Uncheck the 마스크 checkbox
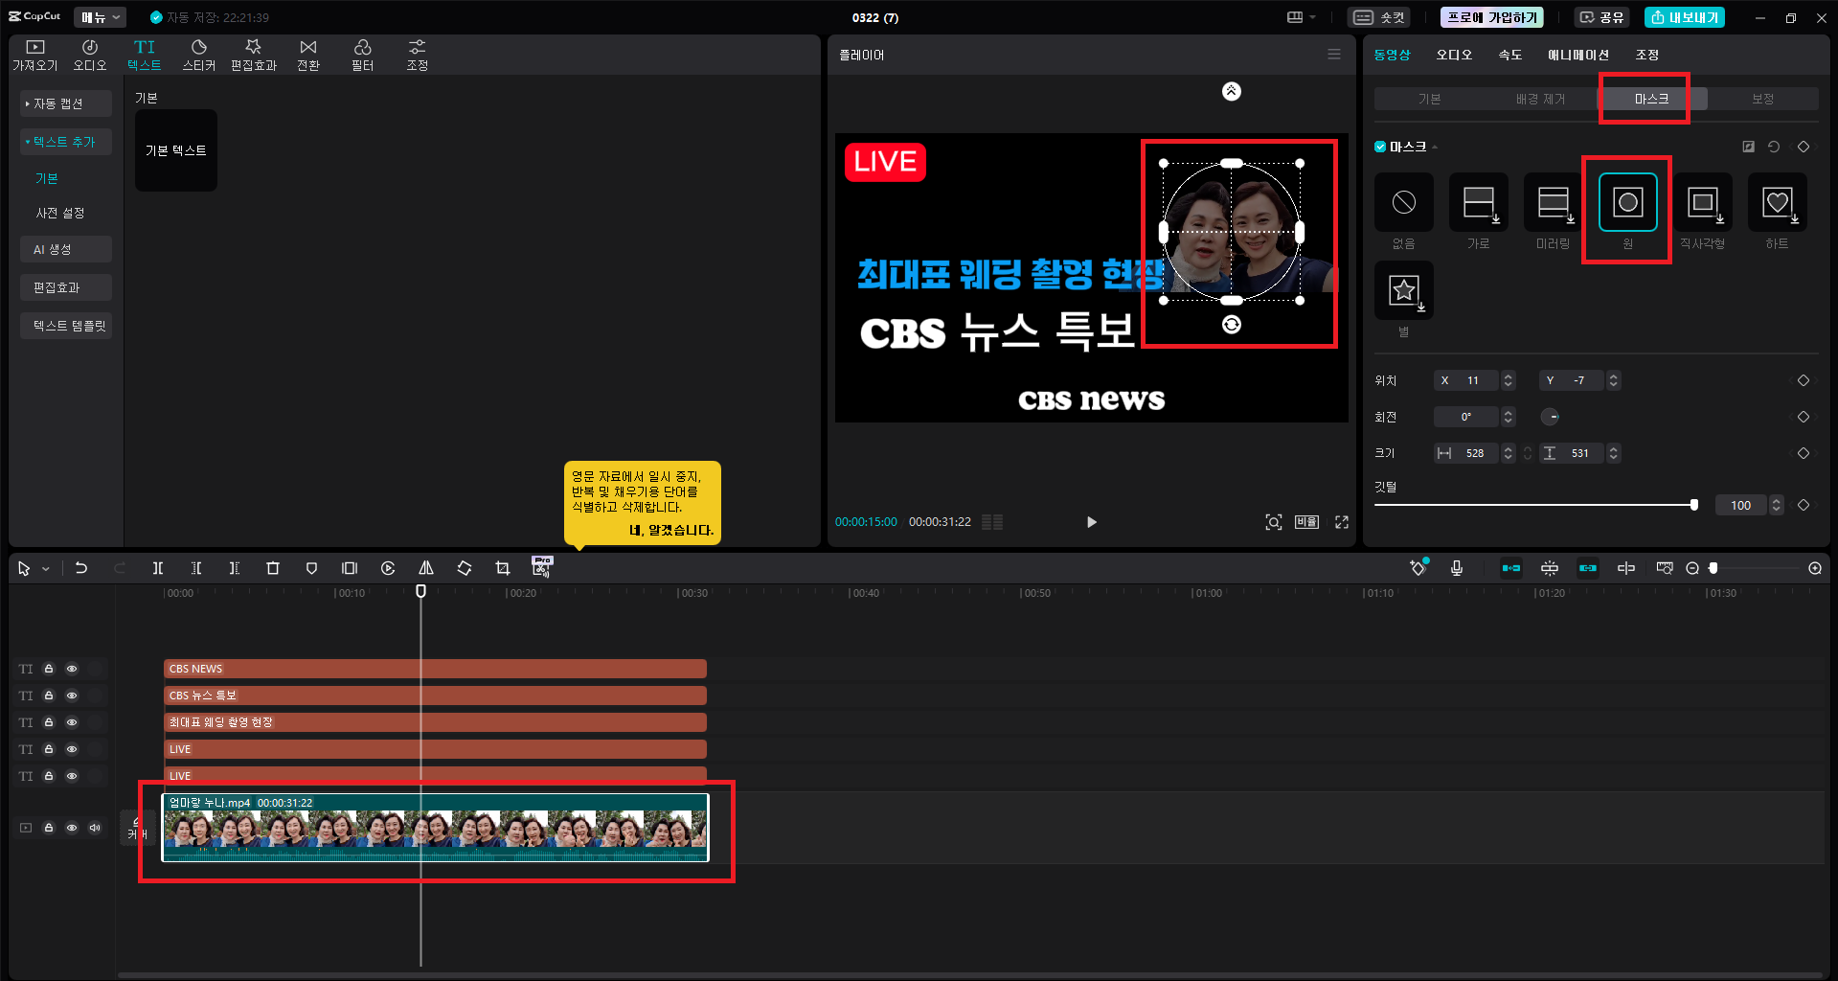 (1380, 147)
